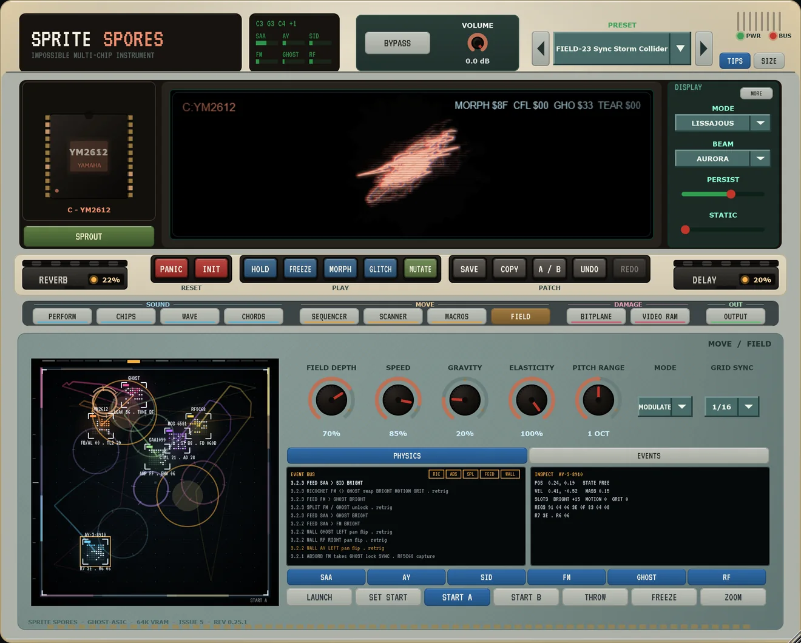The width and height of the screenshot is (801, 643).
Task: Toggle the HOLD play button
Action: (x=260, y=269)
